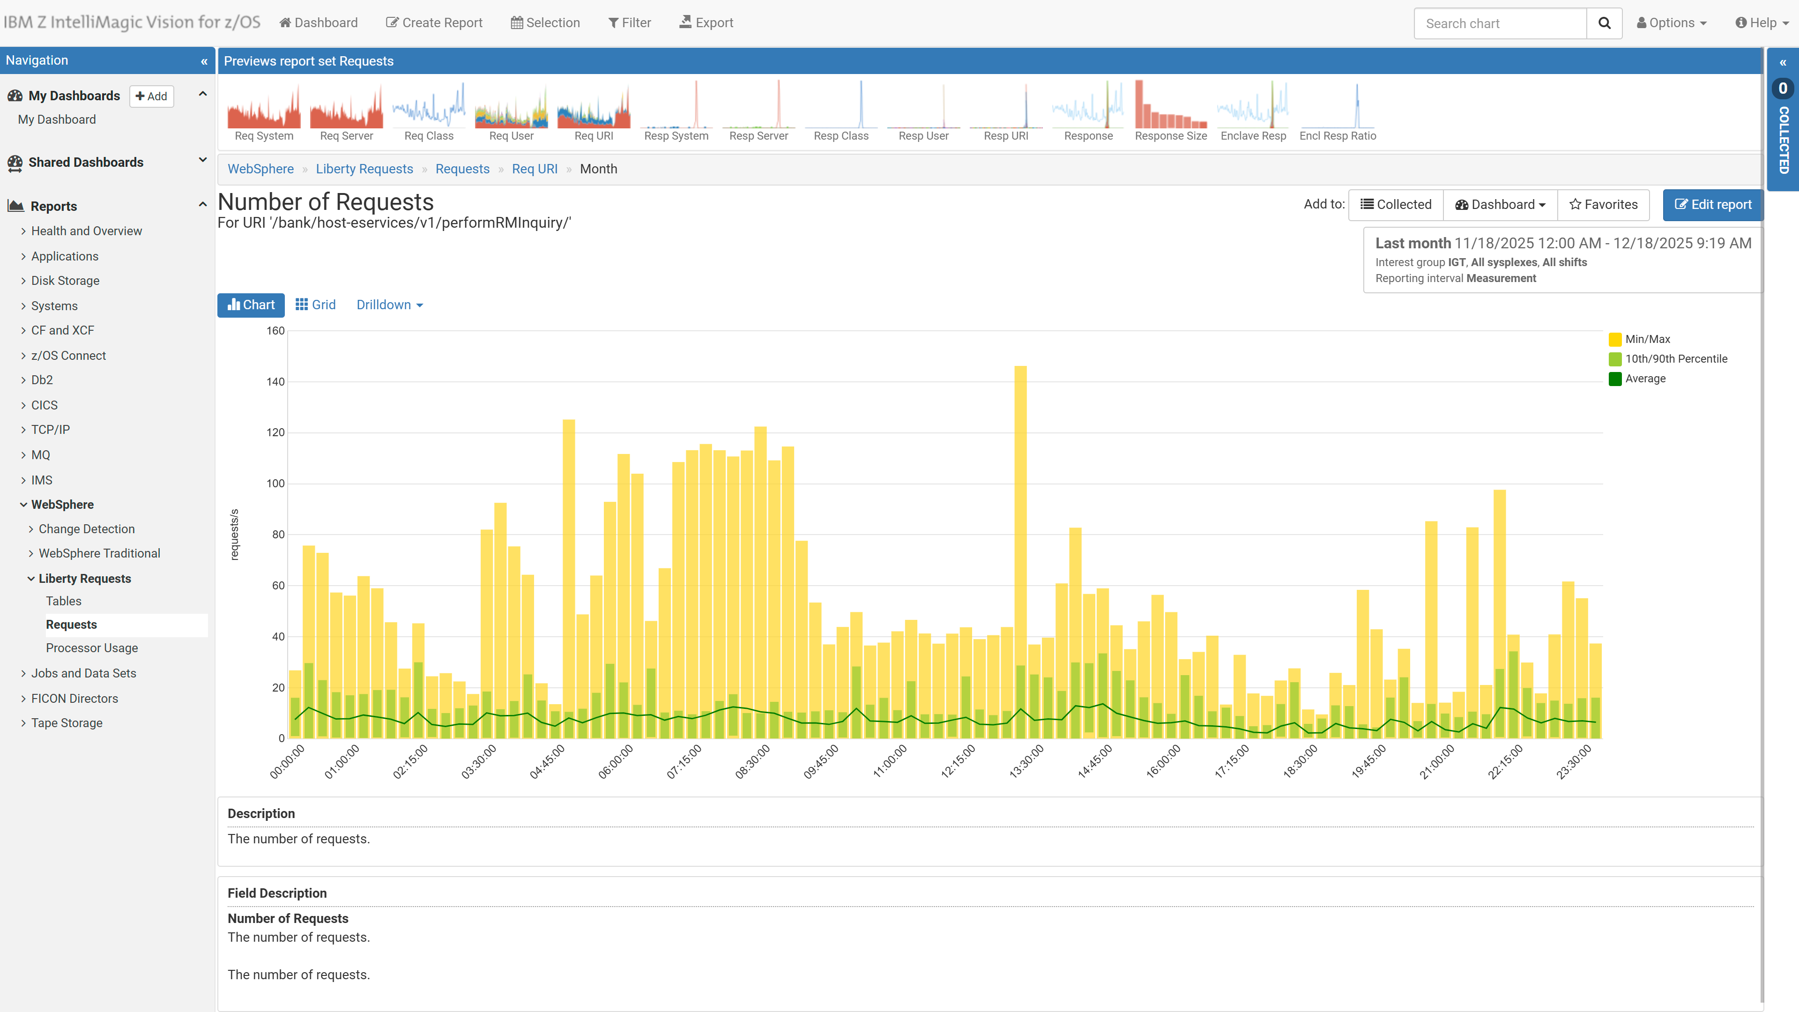The height and width of the screenshot is (1012, 1799).
Task: Click the Export icon in top bar
Action: pos(686,22)
